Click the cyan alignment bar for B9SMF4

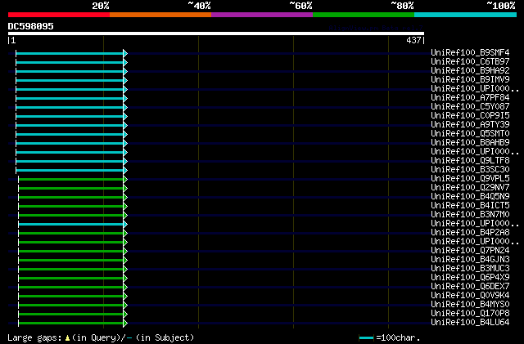click(x=70, y=53)
